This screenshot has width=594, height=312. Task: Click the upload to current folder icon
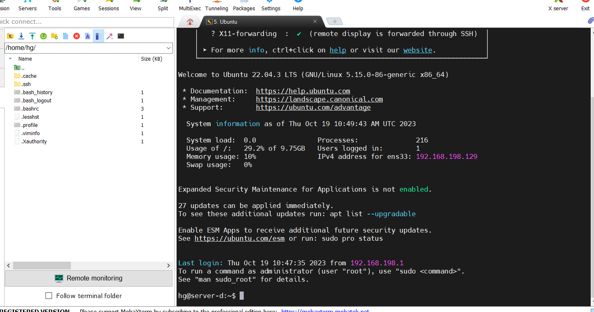click(32, 36)
